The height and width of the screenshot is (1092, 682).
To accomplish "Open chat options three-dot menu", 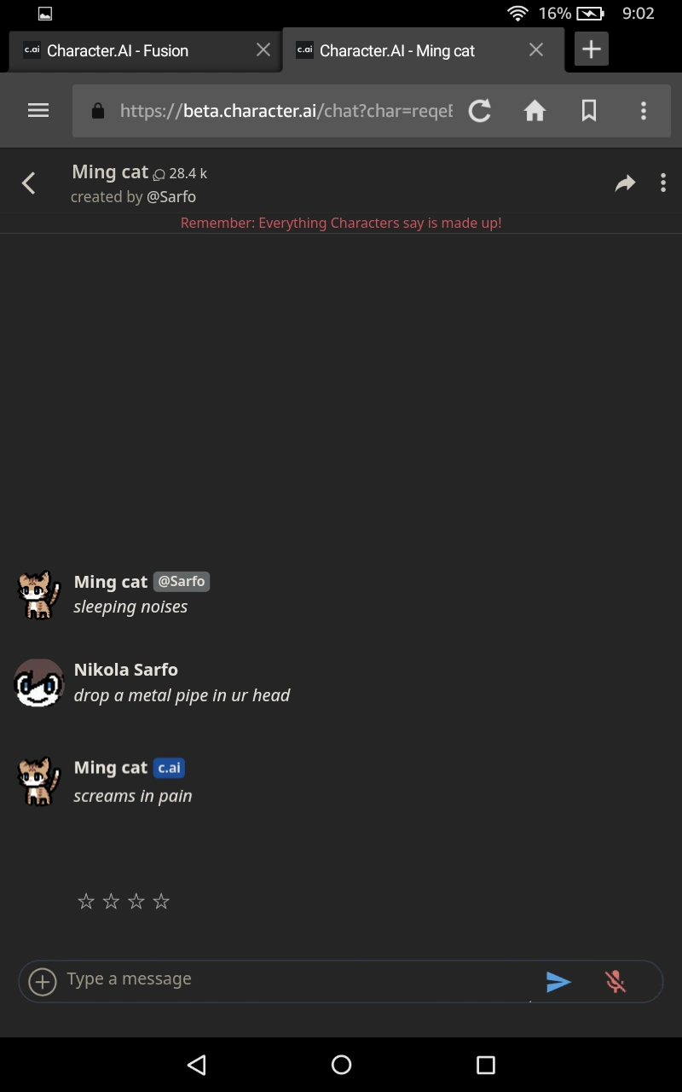I will tap(663, 183).
